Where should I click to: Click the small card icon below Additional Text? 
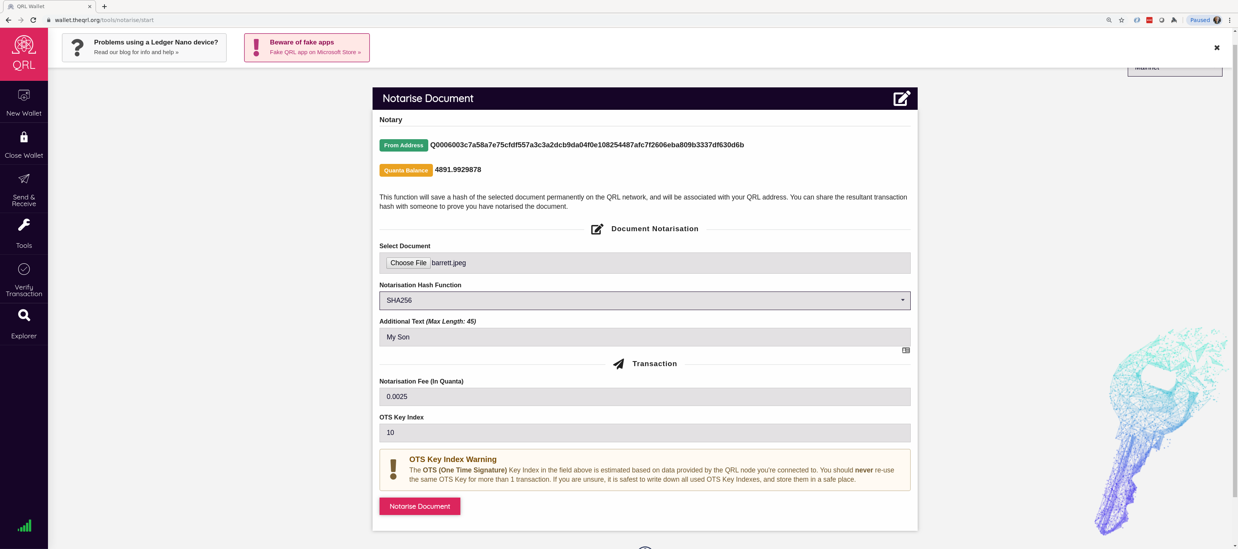(x=906, y=351)
